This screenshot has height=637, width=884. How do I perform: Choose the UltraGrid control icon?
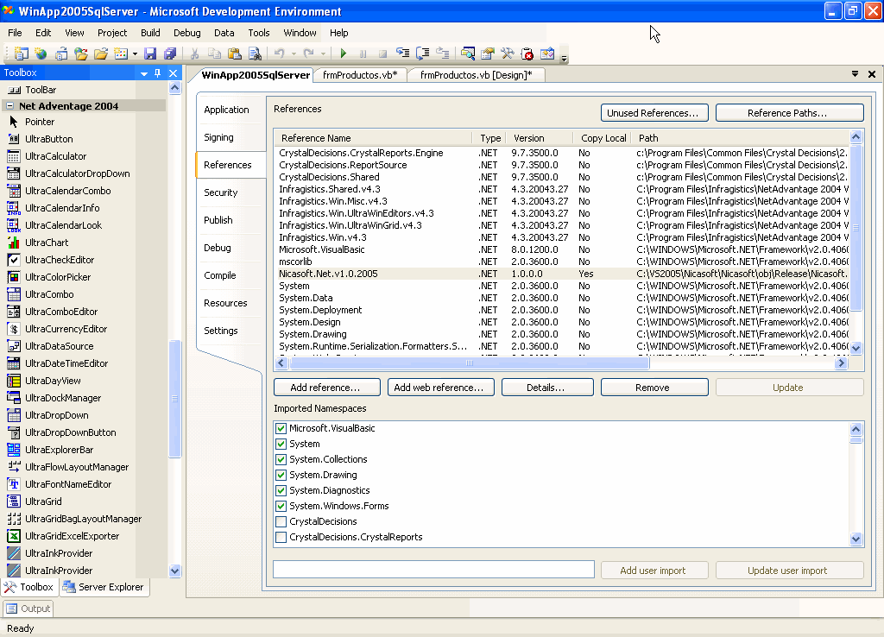pyautogui.click(x=14, y=501)
